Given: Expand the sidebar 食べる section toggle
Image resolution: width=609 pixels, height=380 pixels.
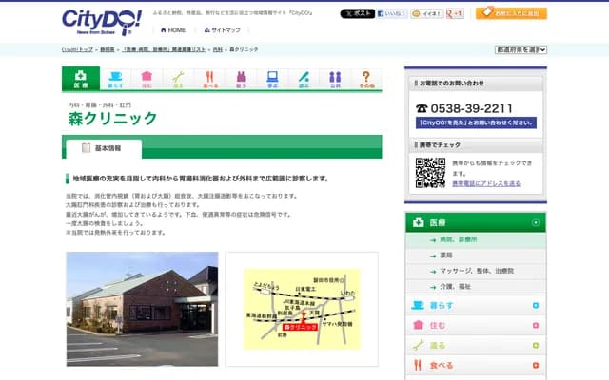Looking at the screenshot, I should point(536,365).
